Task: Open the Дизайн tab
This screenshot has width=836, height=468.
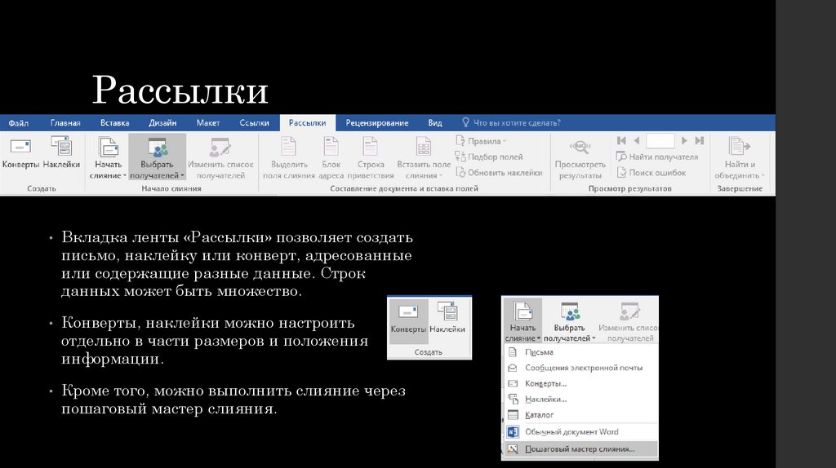Action: point(162,123)
